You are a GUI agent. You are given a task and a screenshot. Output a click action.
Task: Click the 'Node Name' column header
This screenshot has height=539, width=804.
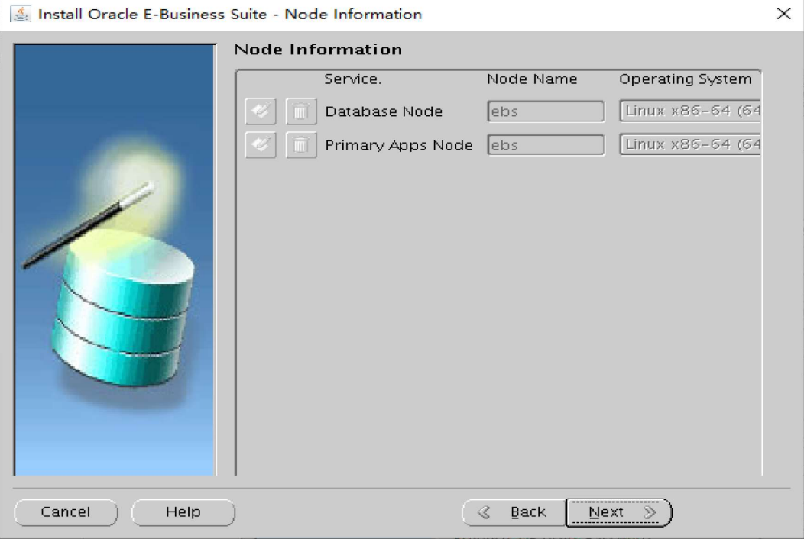(532, 79)
